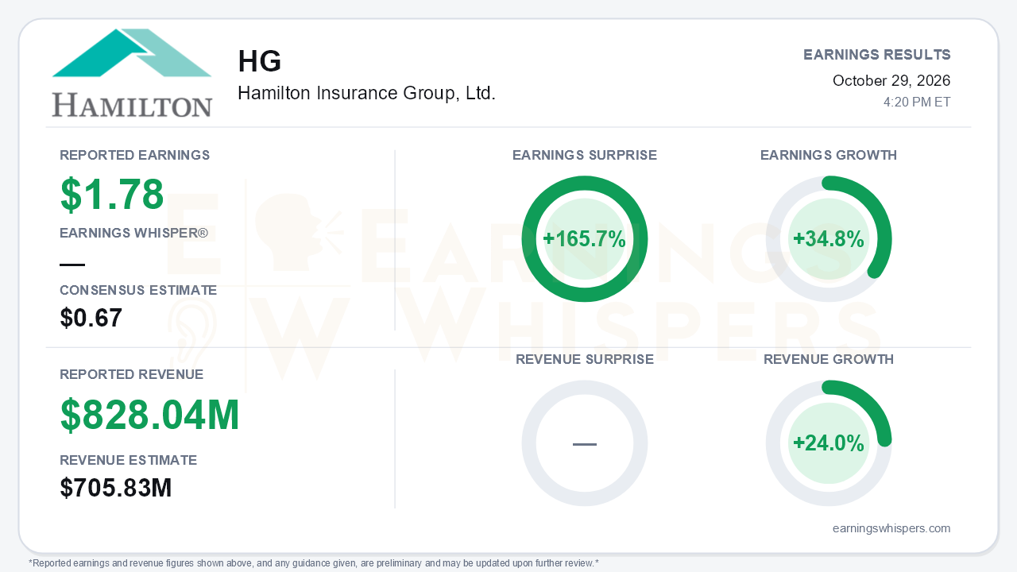Select the $828.04M reported revenue value
The image size is (1017, 572).
click(x=150, y=415)
